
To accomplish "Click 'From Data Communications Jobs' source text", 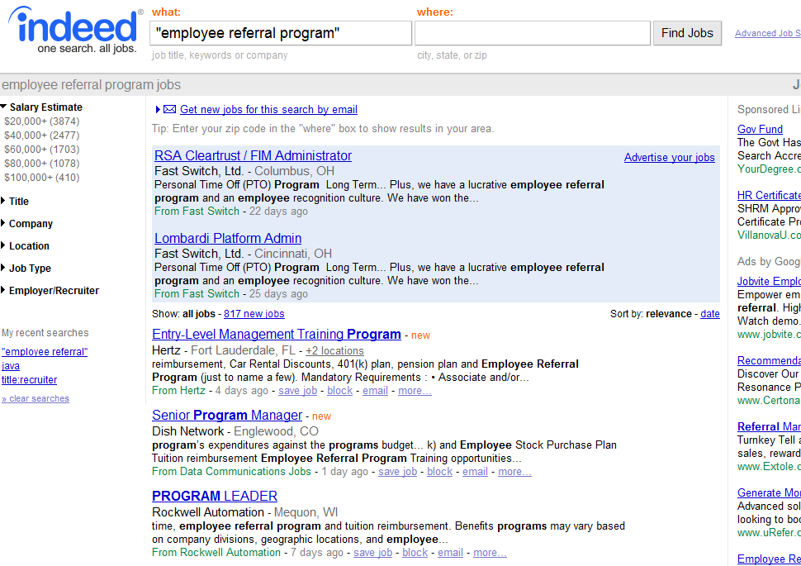I will pos(231,472).
